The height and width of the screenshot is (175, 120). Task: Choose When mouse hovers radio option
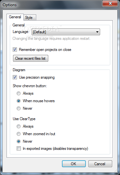(x=19, y=101)
